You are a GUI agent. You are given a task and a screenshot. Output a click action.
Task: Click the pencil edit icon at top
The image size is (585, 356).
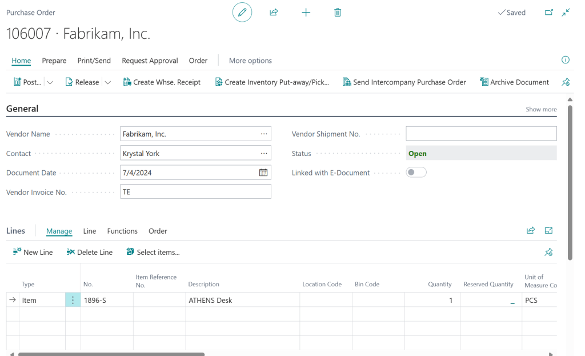pos(242,13)
